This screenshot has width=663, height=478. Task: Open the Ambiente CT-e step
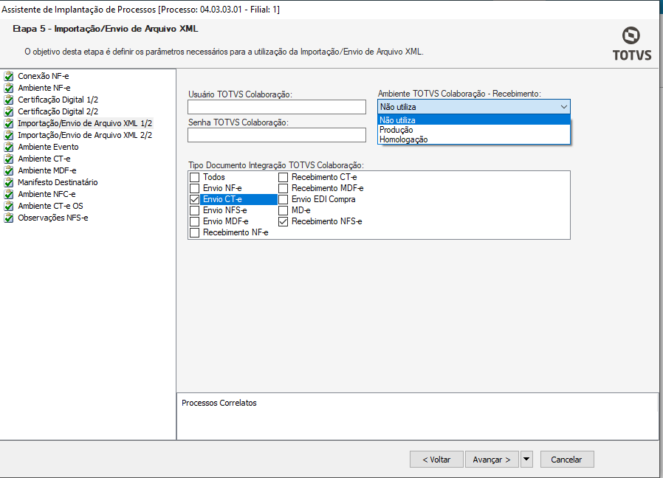point(44,159)
